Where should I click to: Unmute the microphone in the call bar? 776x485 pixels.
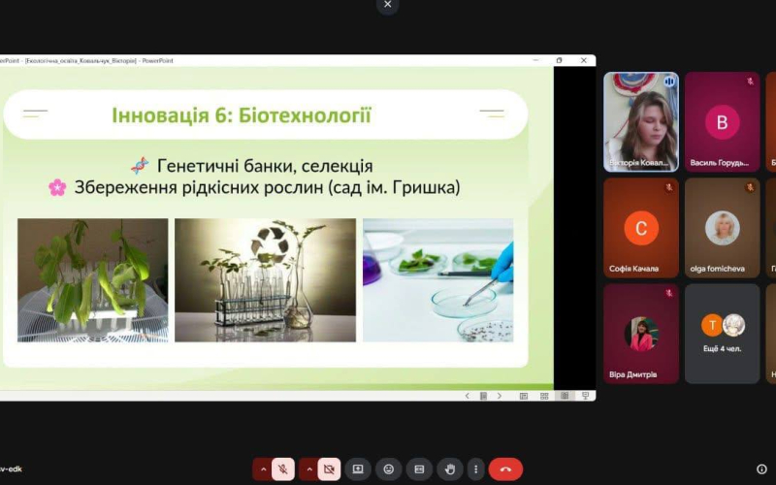[x=283, y=469]
